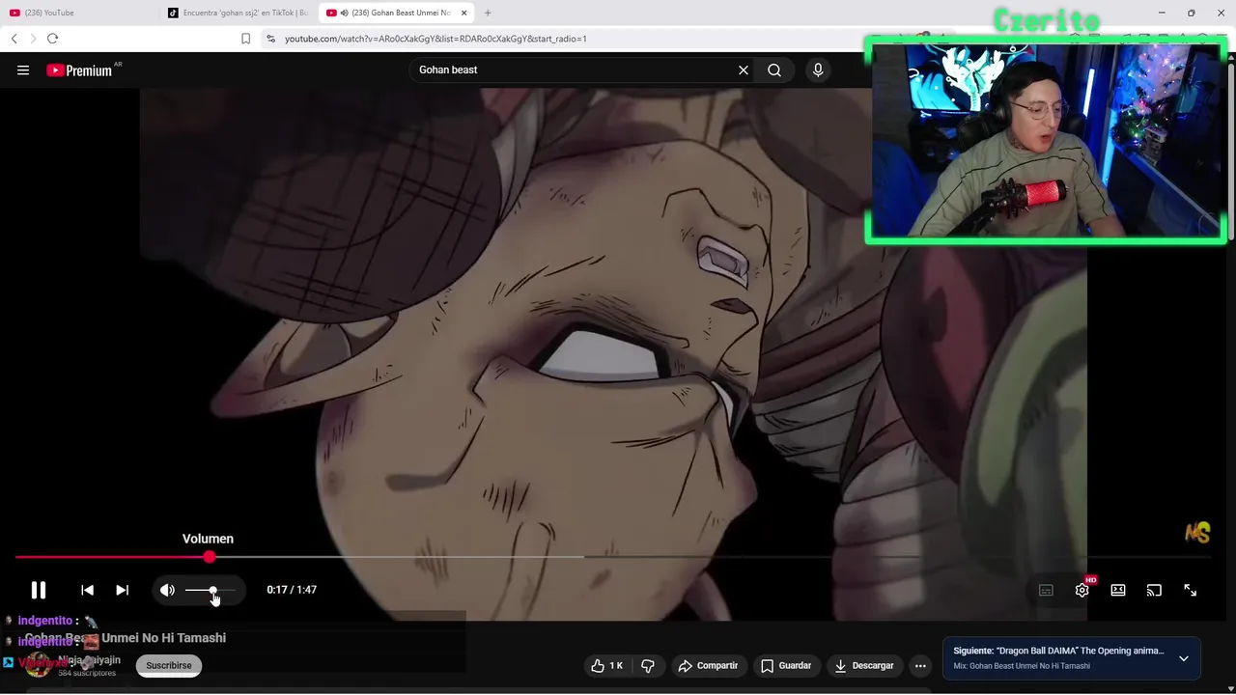Viewport: 1236px width, 695px height.
Task: Go back in browser history
Action: point(14,39)
